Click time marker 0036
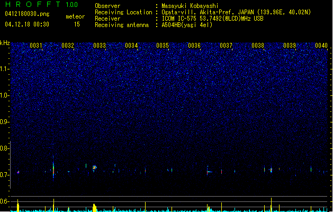Image resolution: width=333 pixels, height=212 pixels. pyautogui.click(x=194, y=46)
